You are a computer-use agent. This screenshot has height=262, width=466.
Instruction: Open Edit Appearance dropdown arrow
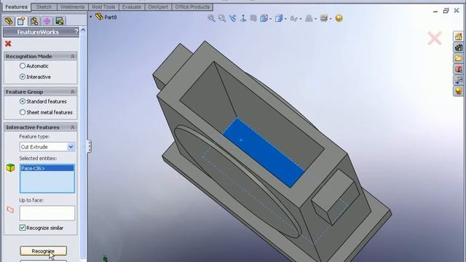[x=315, y=19]
